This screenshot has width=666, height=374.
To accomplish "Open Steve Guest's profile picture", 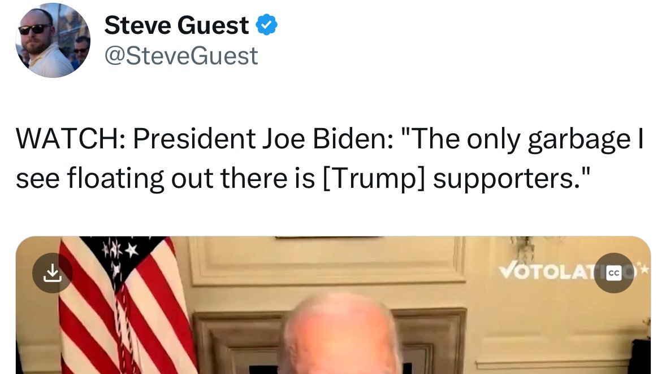I will coord(53,40).
